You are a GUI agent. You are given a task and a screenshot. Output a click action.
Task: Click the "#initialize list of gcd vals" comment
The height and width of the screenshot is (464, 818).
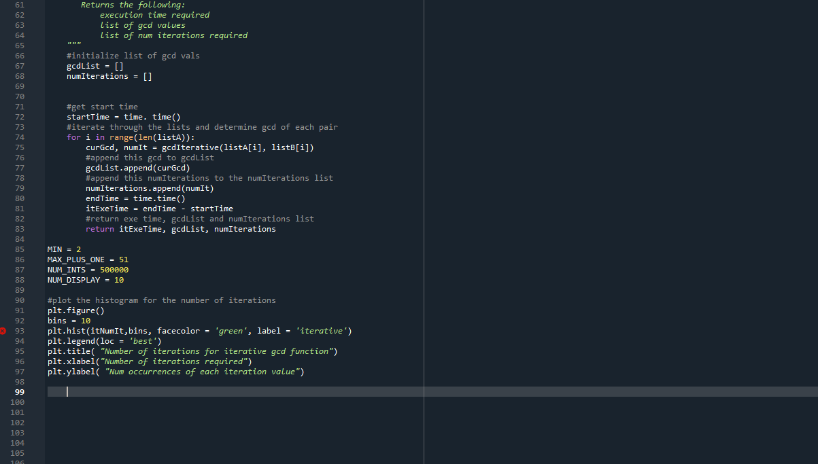(x=133, y=56)
